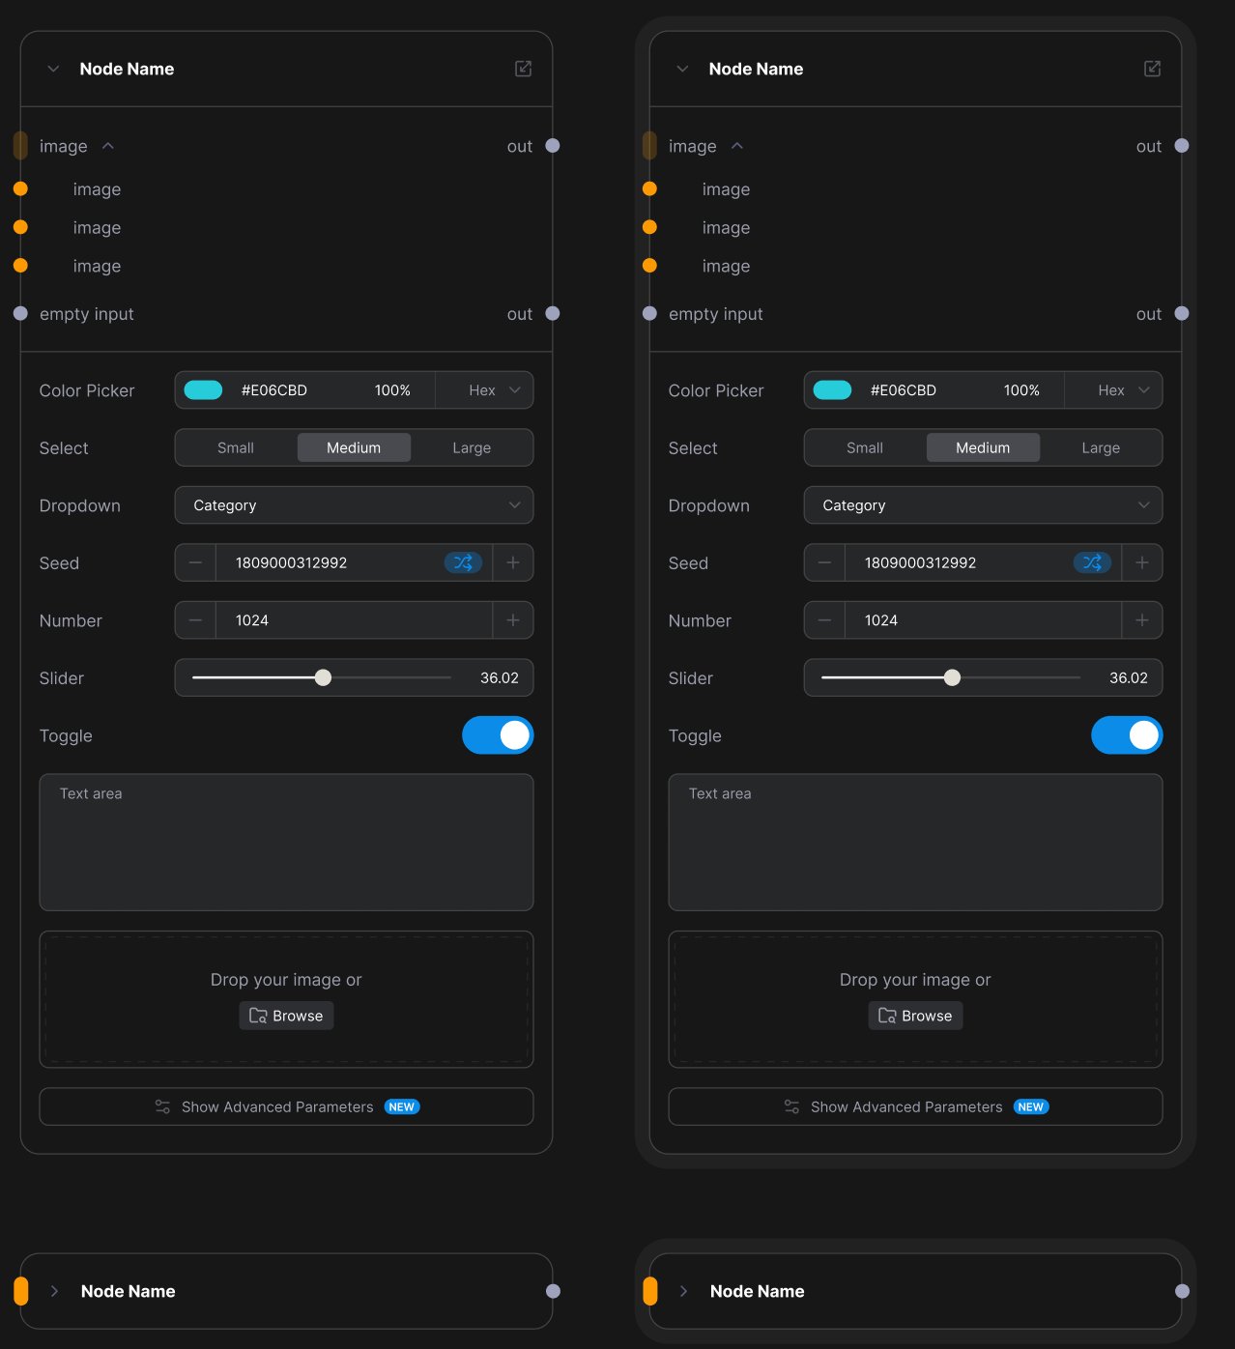
Task: Click Browse button in selected node
Action: (x=915, y=1016)
